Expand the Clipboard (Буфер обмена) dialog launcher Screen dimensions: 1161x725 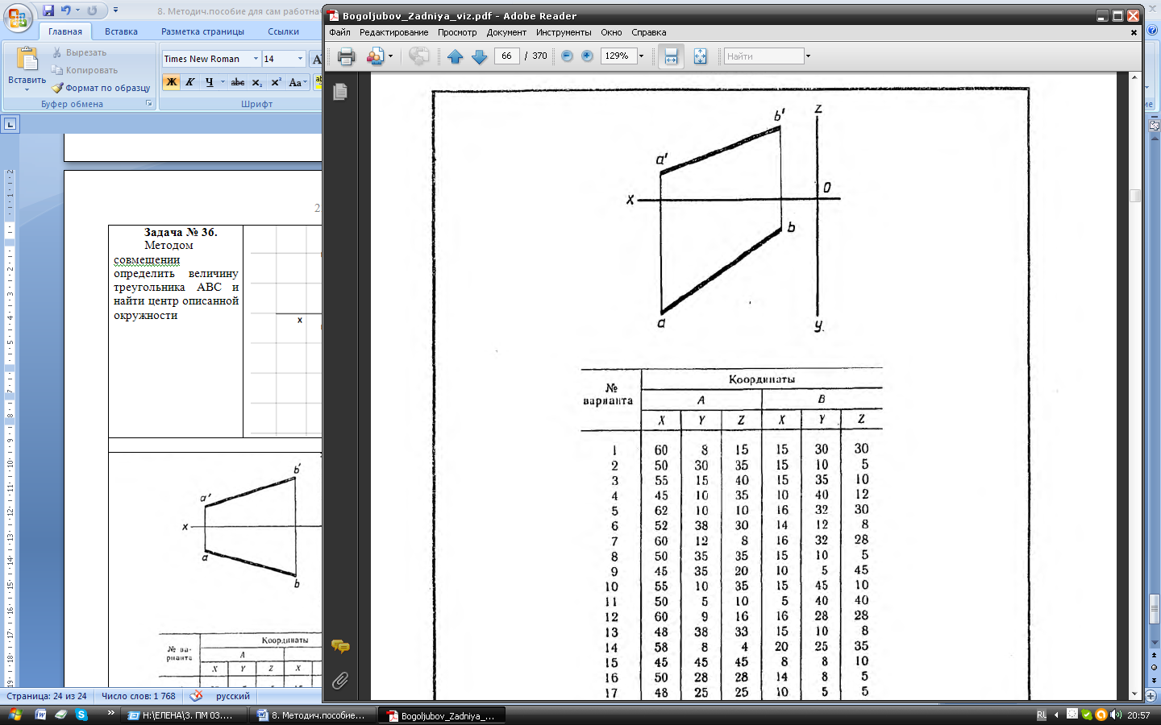149,104
